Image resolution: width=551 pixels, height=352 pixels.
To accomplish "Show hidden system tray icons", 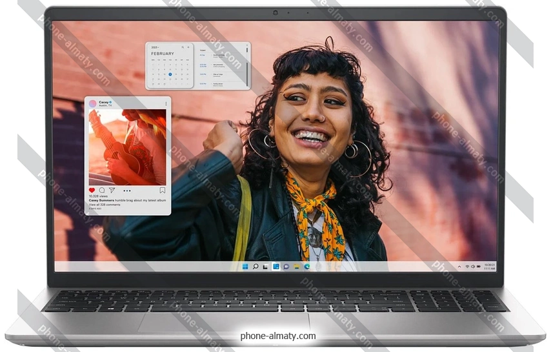I will pyautogui.click(x=459, y=267).
